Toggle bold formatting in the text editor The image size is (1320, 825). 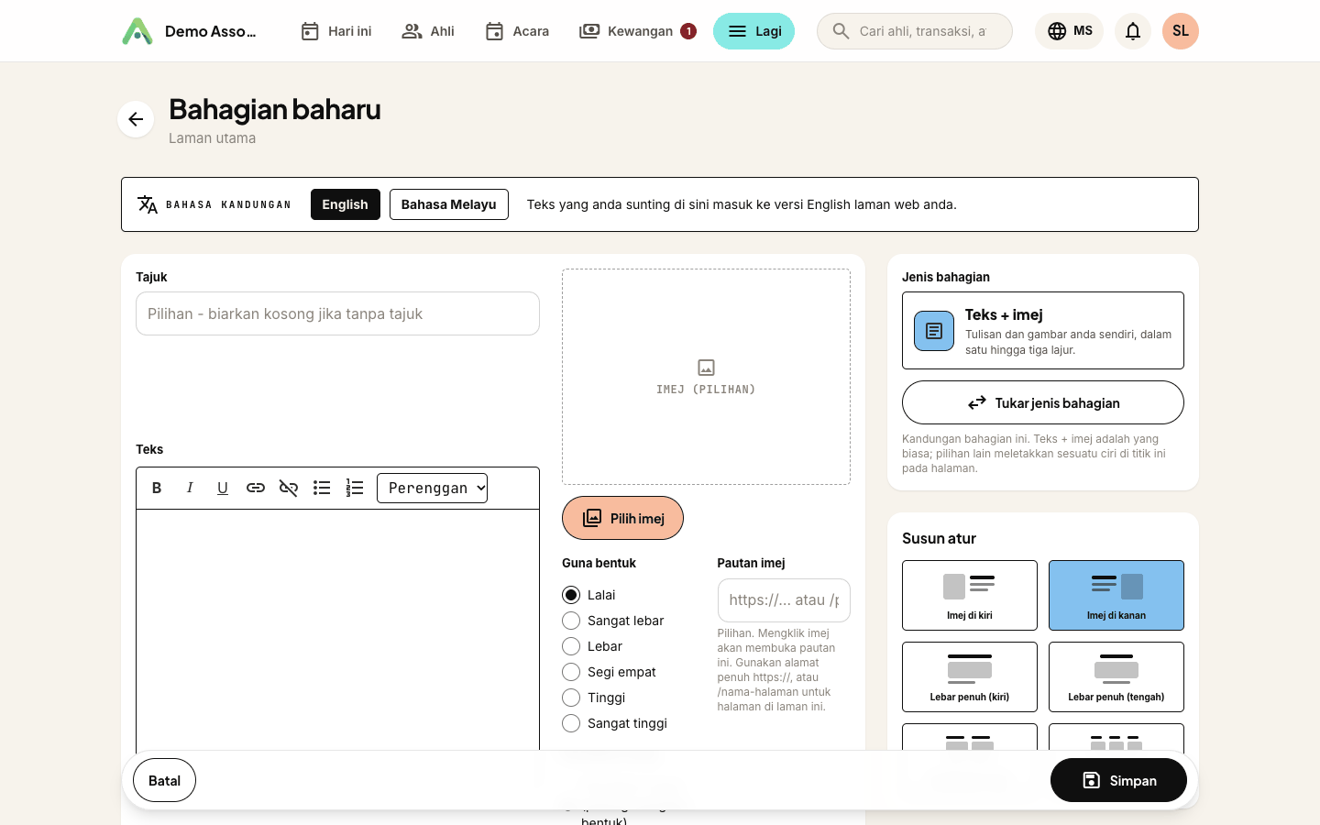[157, 488]
